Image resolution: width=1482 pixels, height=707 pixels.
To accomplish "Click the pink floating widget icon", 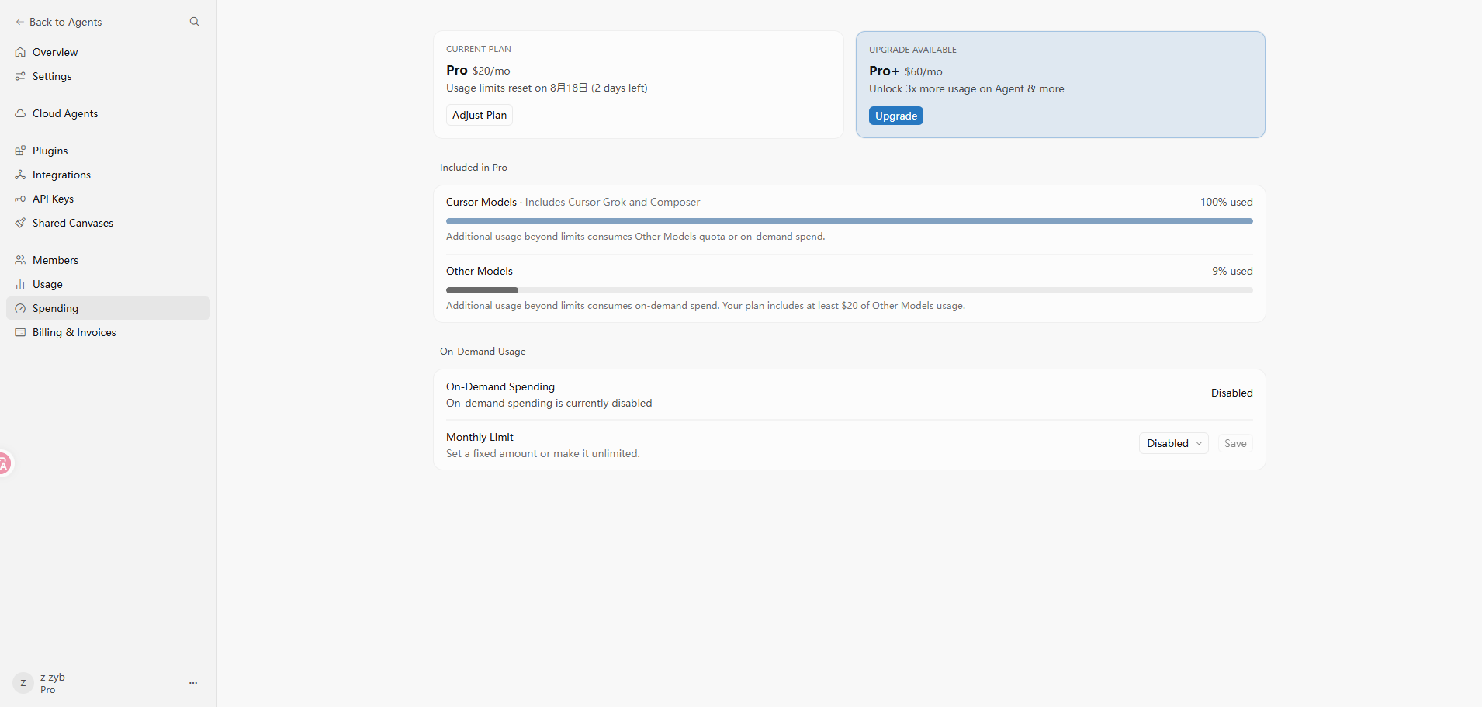I will (4, 464).
